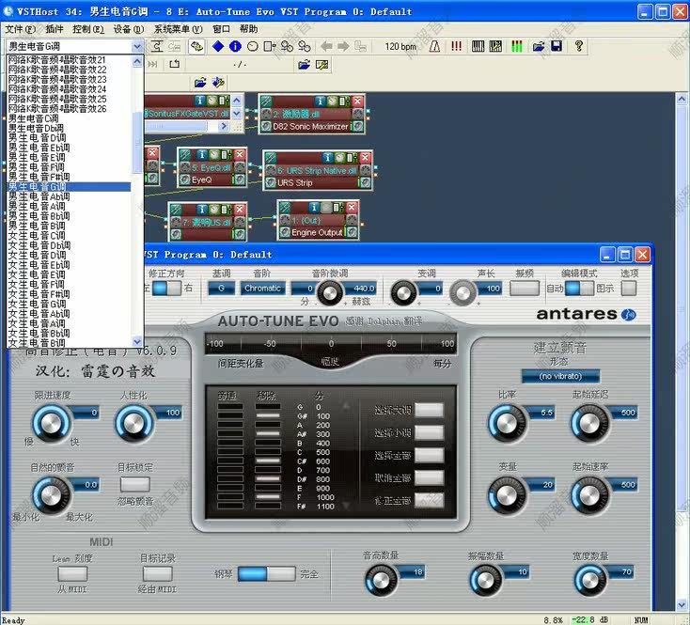
Task: Click the 120 bpm tempo field
Action: pyautogui.click(x=400, y=46)
